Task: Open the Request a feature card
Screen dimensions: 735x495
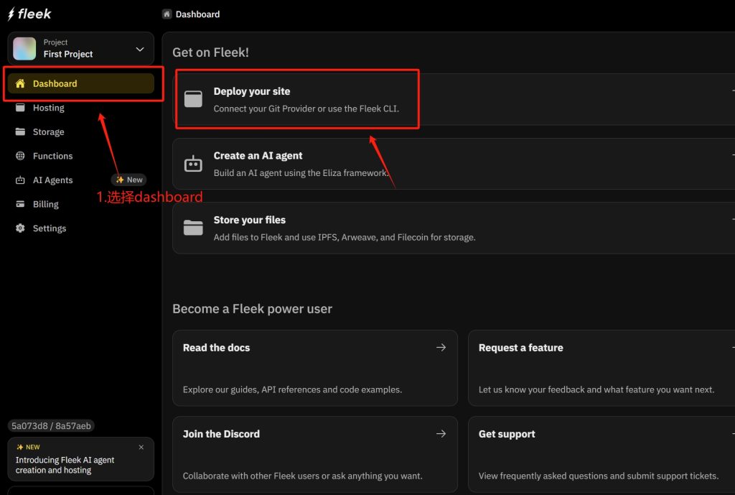Action: [601, 368]
